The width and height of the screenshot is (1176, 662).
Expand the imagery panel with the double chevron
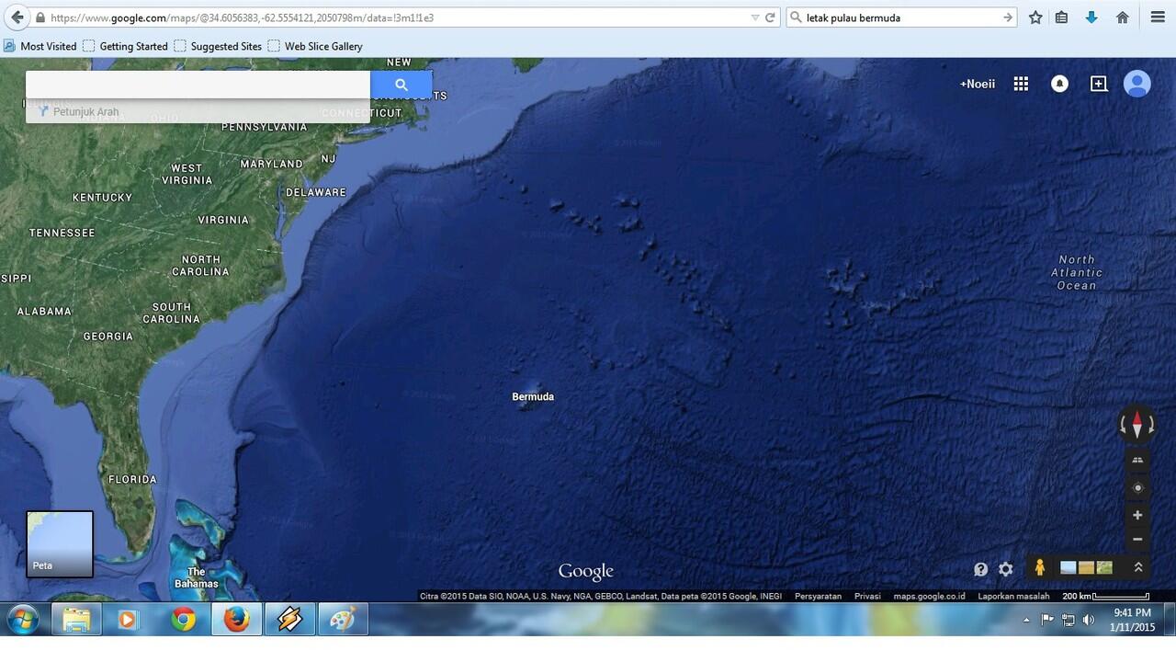click(1138, 567)
